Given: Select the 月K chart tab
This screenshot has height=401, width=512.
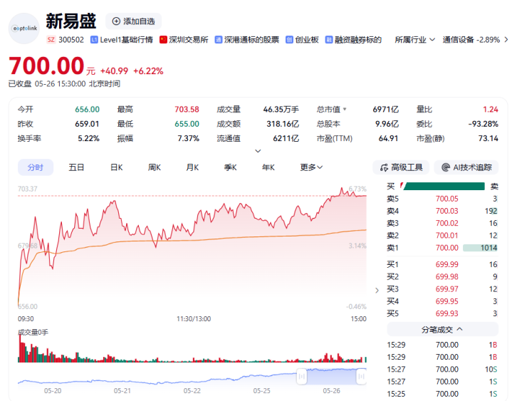Looking at the screenshot, I should point(192,167).
